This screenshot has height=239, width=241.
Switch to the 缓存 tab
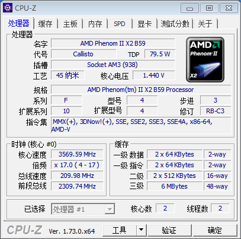tap(46, 24)
